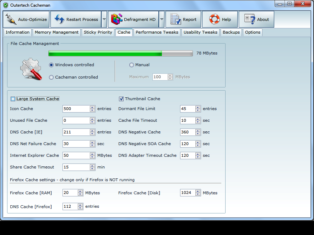This screenshot has height=235, width=314.
Task: Choose the Manual radio option
Action: point(131,65)
